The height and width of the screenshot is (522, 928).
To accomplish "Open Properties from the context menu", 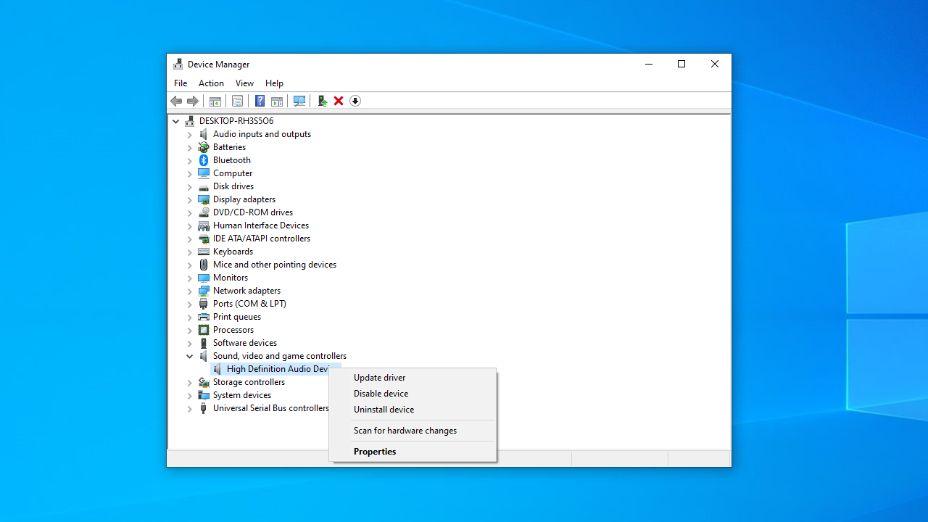I will point(375,452).
